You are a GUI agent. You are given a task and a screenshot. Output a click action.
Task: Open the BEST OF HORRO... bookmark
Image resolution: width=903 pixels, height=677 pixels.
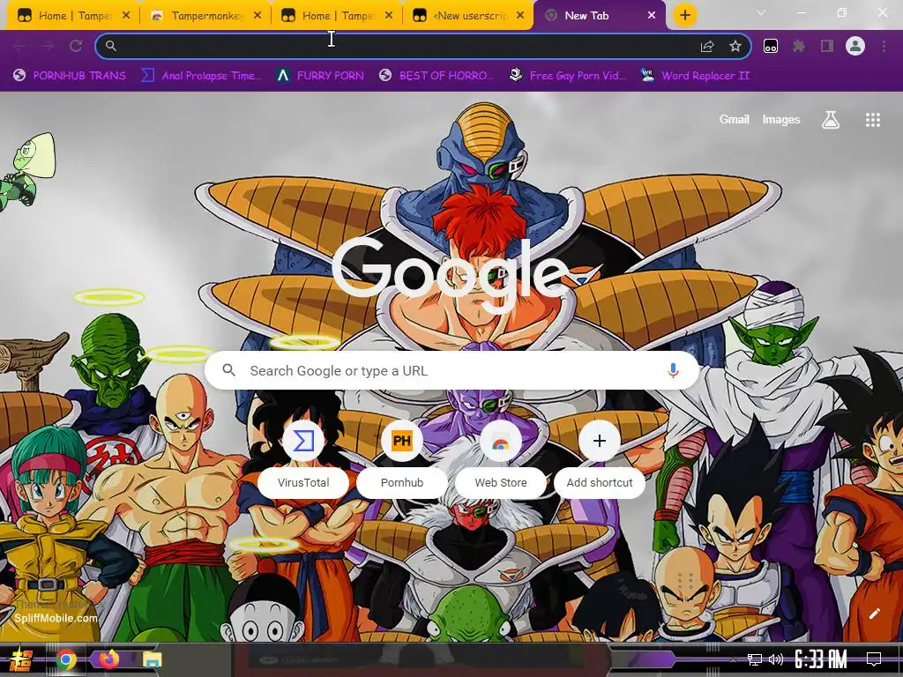point(436,76)
